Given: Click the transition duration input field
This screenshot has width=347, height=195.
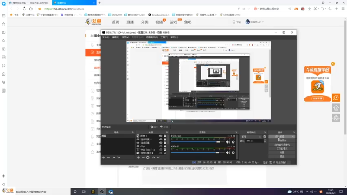Looking at the screenshot, I should point(254,141).
